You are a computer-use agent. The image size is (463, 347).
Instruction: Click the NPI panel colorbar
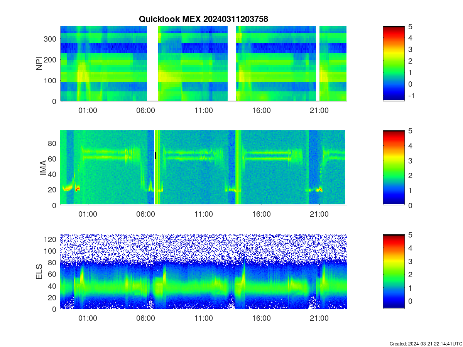(x=394, y=64)
